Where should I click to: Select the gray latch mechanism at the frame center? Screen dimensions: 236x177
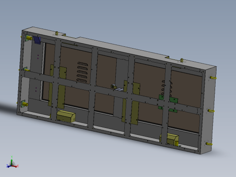pyautogui.click(x=117, y=88)
